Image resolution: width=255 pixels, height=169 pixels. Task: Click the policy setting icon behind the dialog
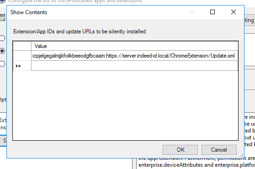[x=2, y=17]
